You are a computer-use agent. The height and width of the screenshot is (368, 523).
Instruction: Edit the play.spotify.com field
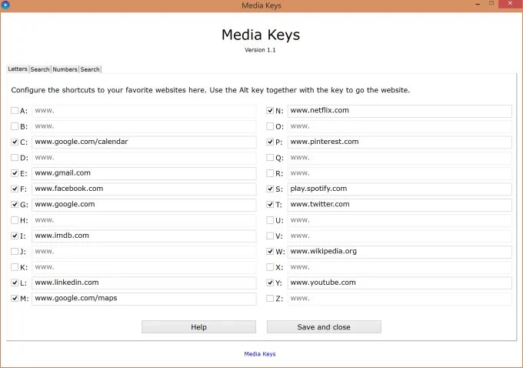(400, 189)
